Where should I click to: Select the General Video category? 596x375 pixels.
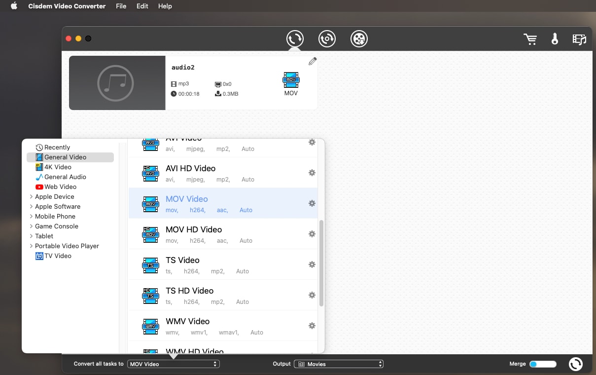pyautogui.click(x=70, y=157)
